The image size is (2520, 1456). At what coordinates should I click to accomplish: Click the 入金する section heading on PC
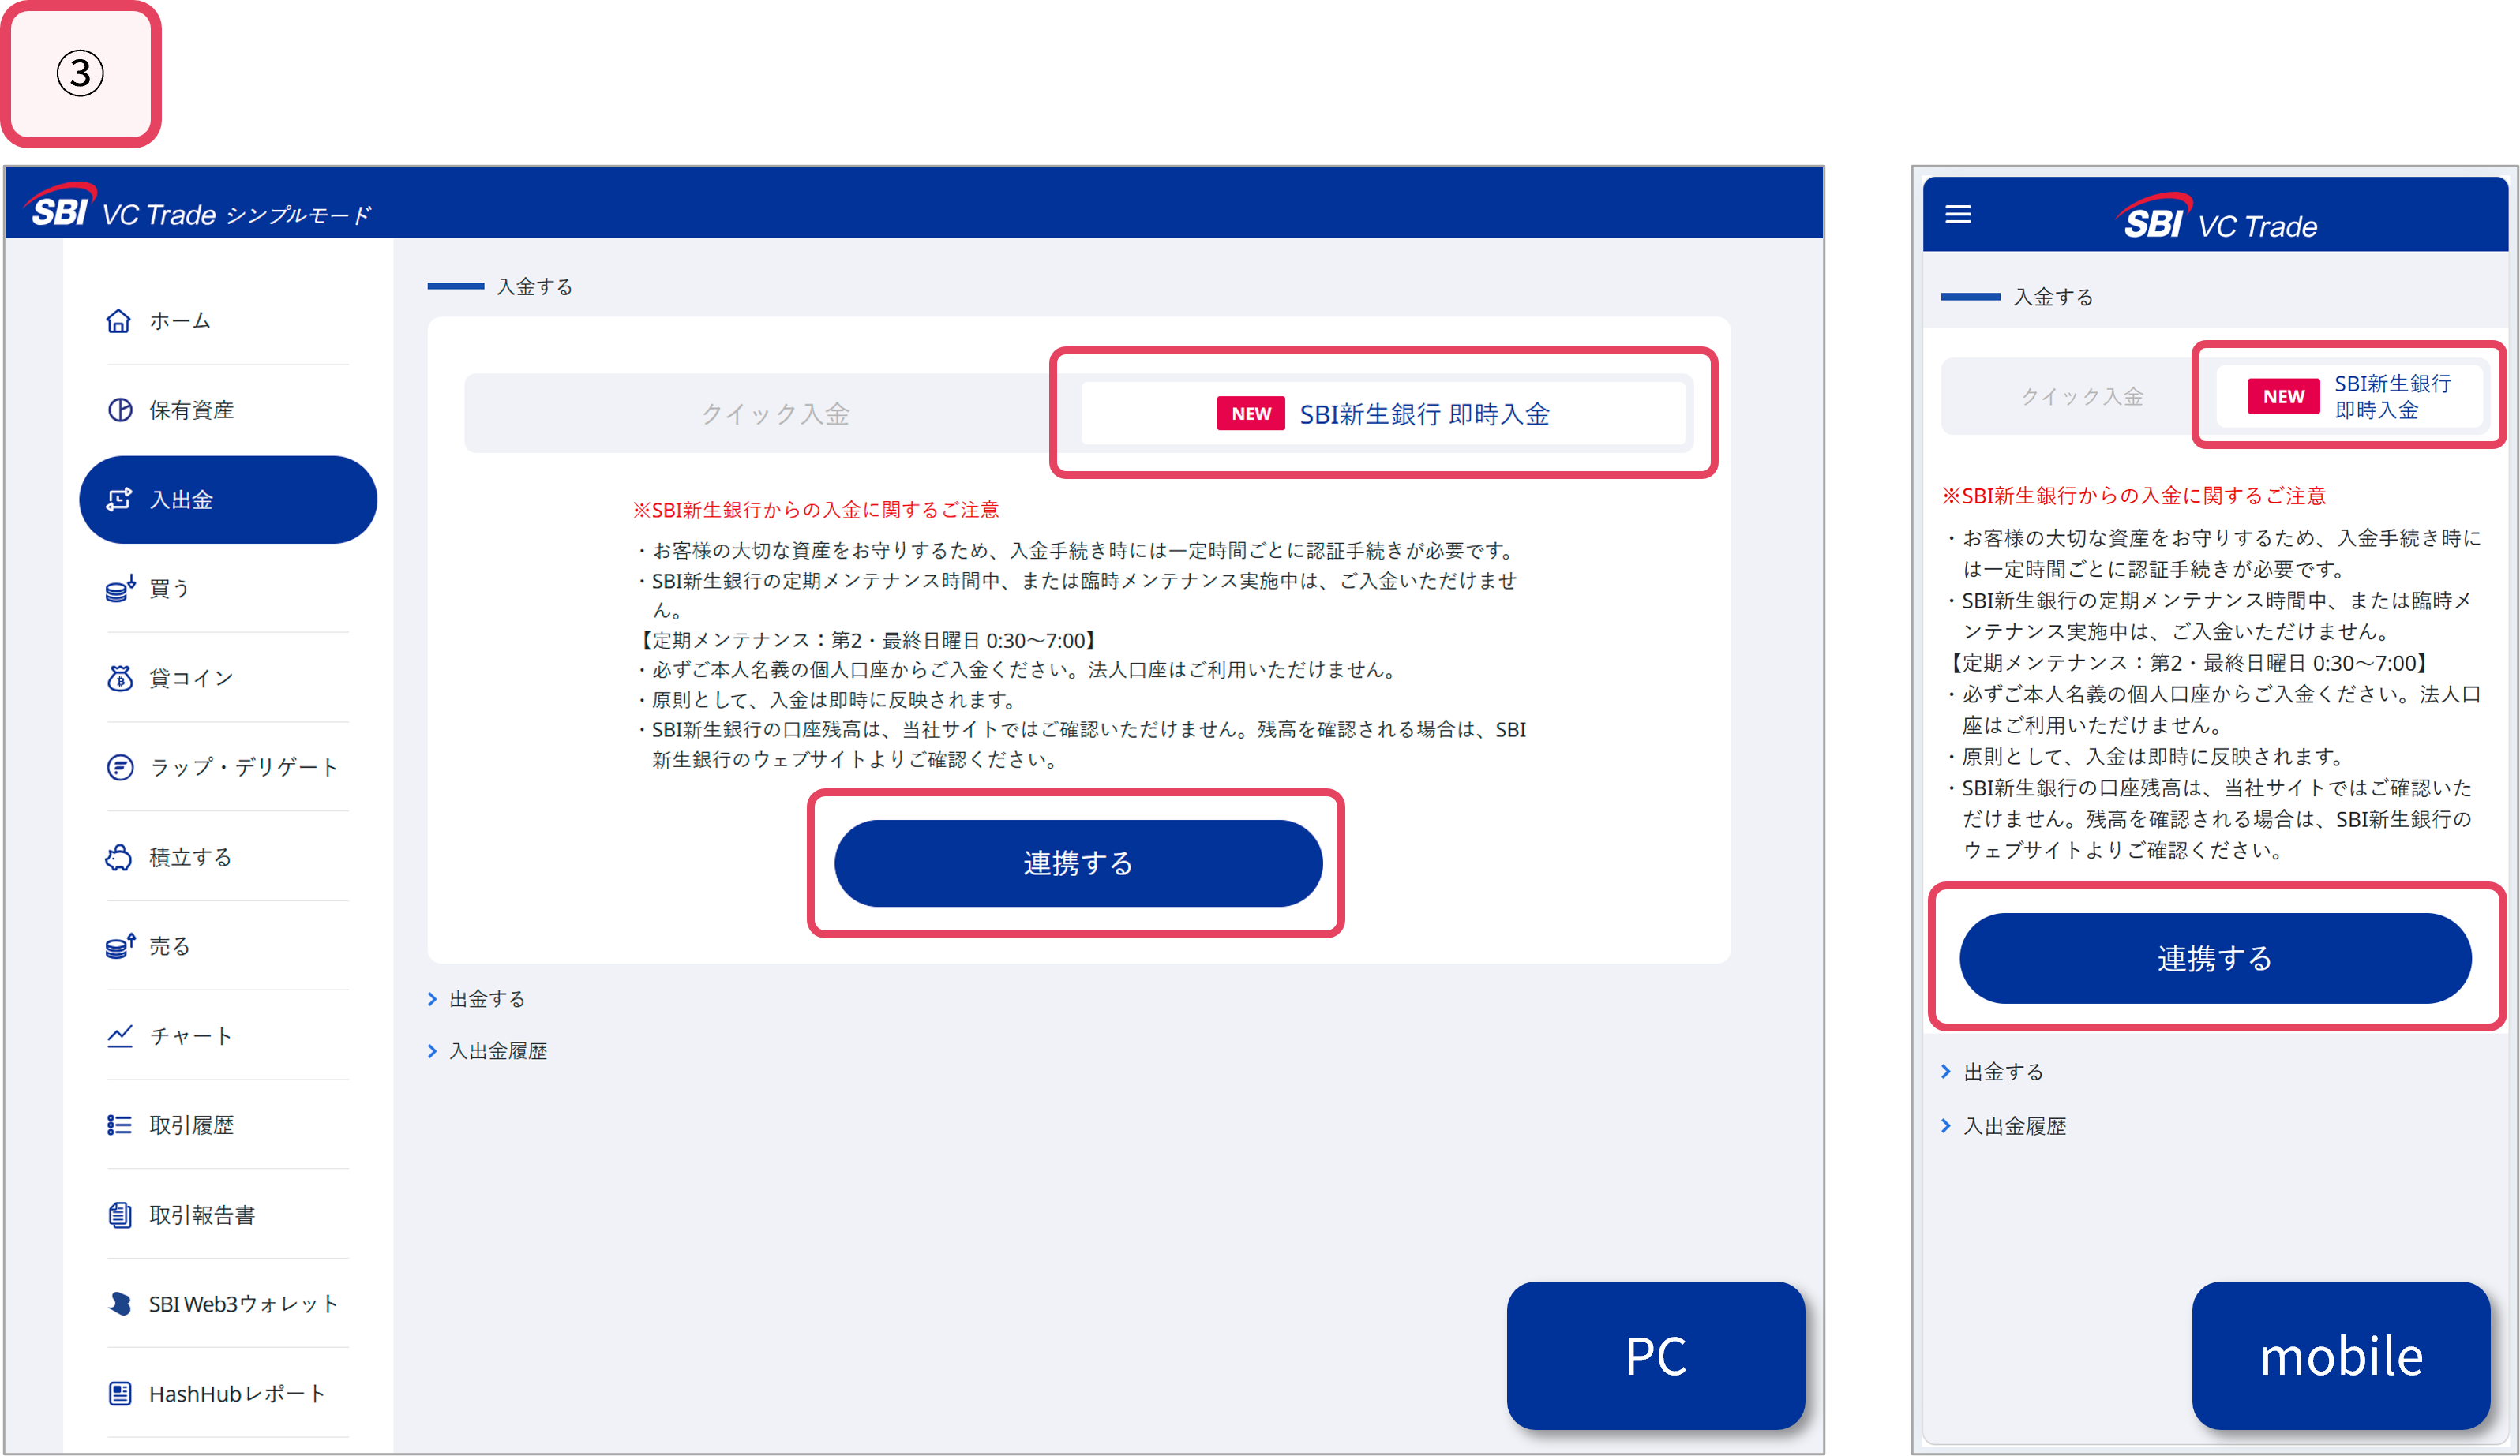535,286
